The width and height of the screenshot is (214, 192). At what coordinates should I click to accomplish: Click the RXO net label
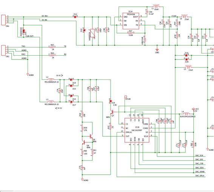23,54
